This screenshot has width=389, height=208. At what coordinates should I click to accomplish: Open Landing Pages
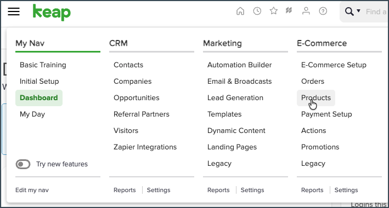tap(232, 147)
